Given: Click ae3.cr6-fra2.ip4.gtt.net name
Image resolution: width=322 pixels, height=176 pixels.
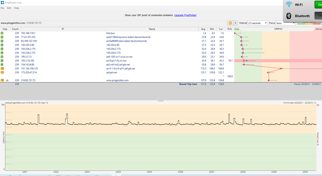Looking at the screenshot, I should point(118,65).
